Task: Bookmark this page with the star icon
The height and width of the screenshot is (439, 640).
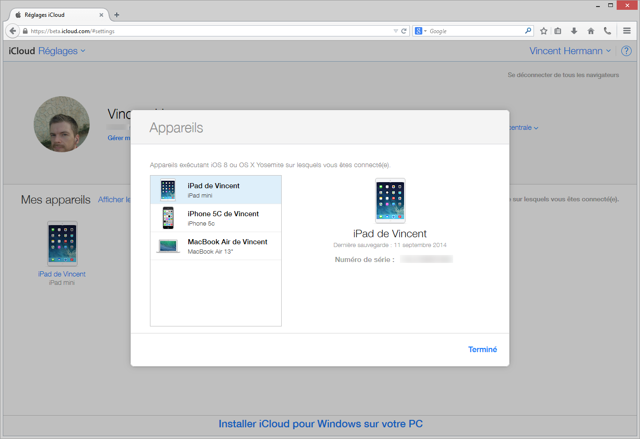Action: [543, 31]
